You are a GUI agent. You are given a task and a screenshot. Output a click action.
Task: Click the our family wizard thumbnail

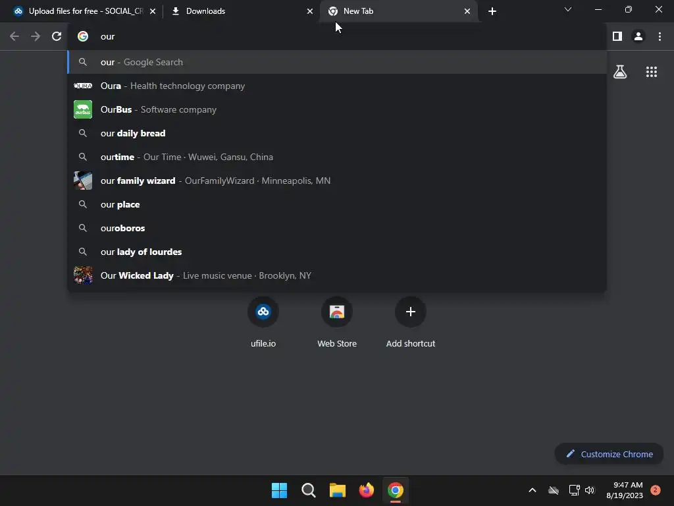coord(83,181)
